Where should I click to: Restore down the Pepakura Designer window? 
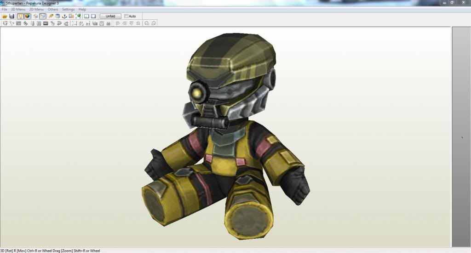(452, 3)
